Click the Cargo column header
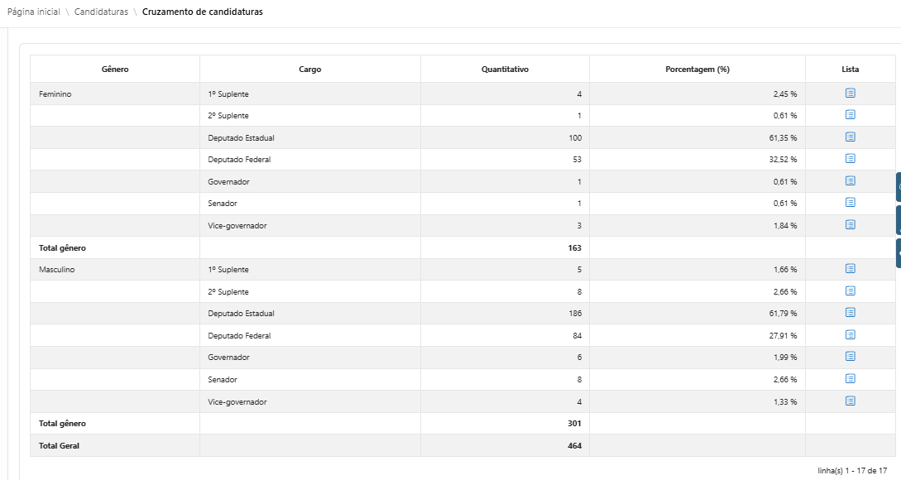The width and height of the screenshot is (901, 480). 309,69
